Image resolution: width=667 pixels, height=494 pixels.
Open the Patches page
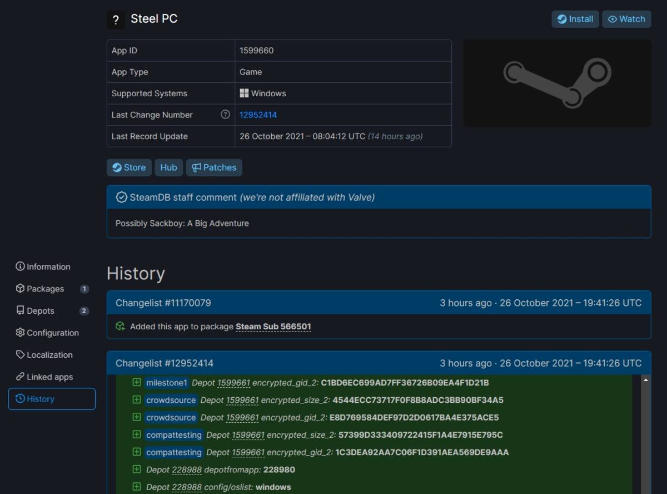(x=214, y=167)
